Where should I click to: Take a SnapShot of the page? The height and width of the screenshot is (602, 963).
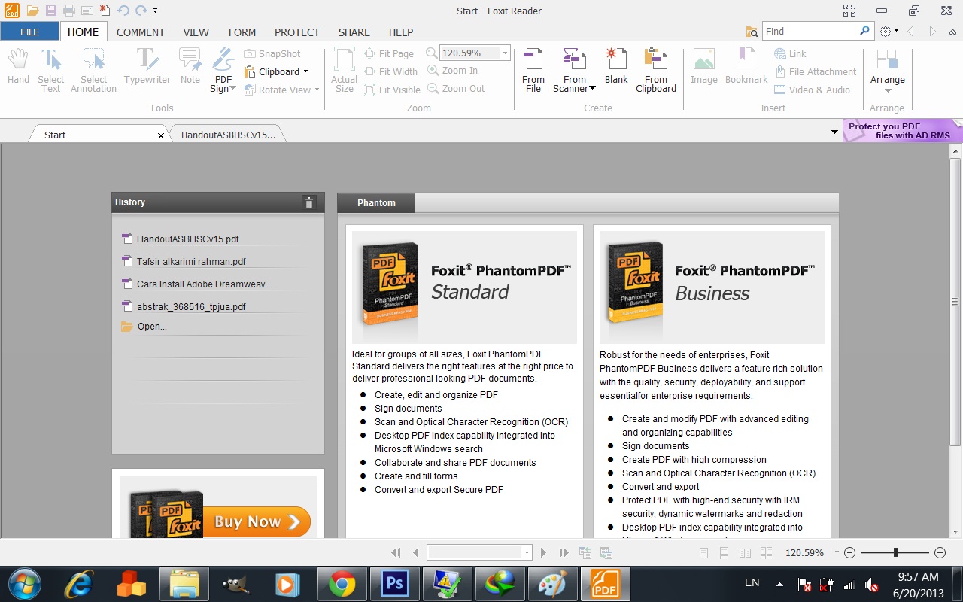[272, 54]
